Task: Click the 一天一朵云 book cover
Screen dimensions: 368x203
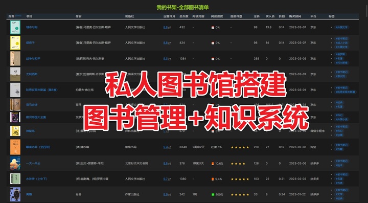Action: pos(15,163)
